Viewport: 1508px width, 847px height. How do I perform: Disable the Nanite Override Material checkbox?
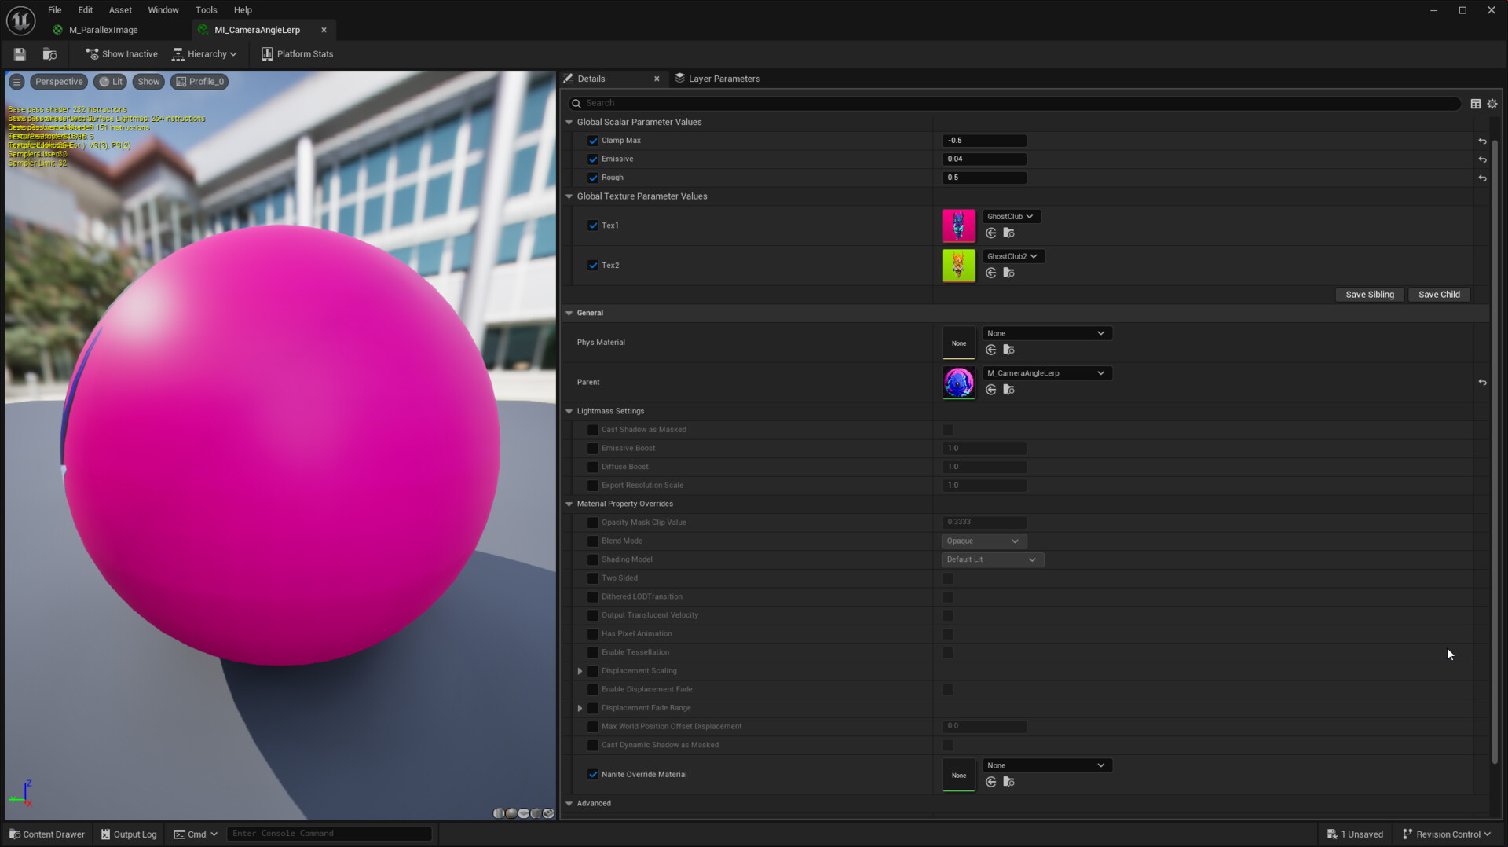(593, 775)
